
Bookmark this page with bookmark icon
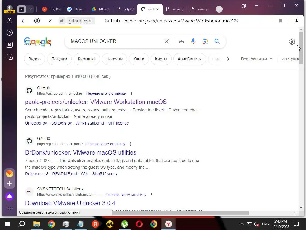(x=281, y=21)
